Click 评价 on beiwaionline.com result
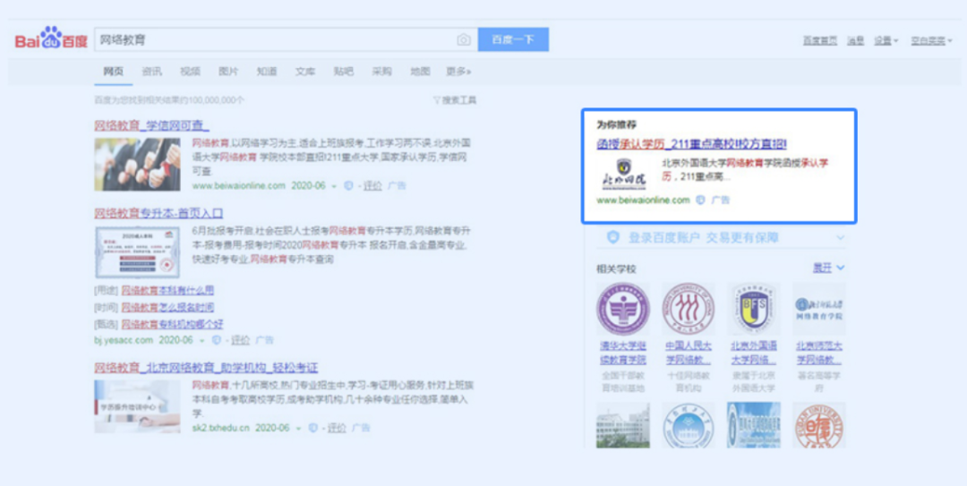Screen dimensions: 967x486 point(372,185)
